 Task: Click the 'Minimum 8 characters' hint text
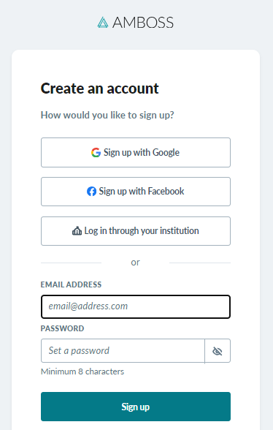[82, 371]
